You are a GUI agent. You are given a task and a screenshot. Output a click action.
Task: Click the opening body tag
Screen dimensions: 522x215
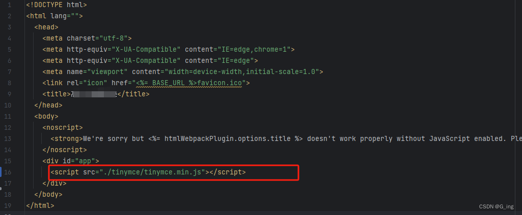(x=46, y=116)
